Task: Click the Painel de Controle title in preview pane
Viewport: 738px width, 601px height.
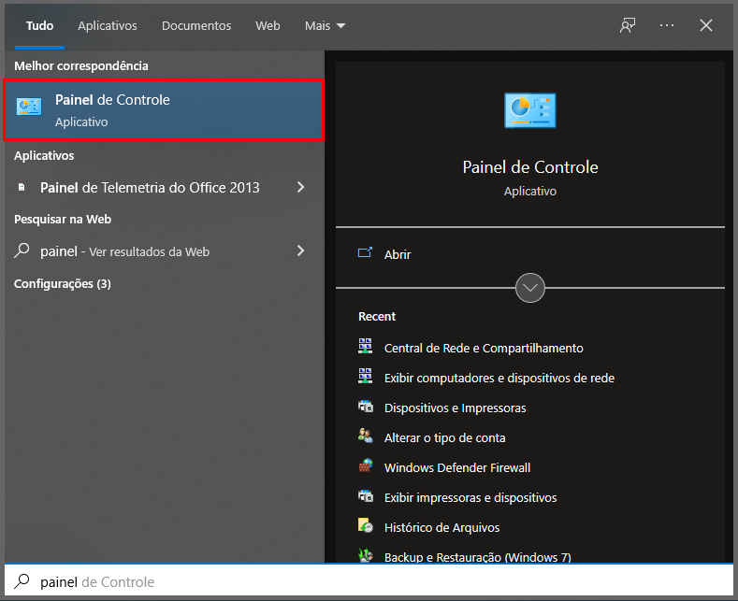Action: point(530,167)
